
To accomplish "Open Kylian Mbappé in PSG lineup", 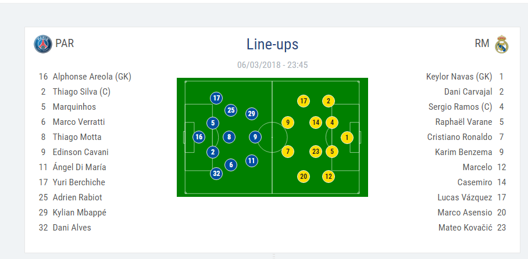I will (79, 213).
